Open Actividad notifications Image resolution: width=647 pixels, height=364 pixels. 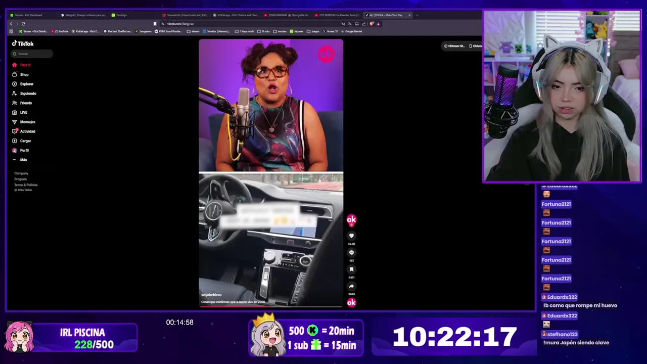[24, 131]
